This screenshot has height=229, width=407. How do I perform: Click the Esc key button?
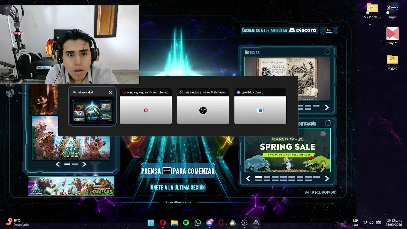pos(329,30)
